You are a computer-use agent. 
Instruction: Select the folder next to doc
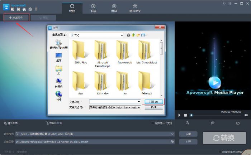pyautogui.click(x=103, y=83)
